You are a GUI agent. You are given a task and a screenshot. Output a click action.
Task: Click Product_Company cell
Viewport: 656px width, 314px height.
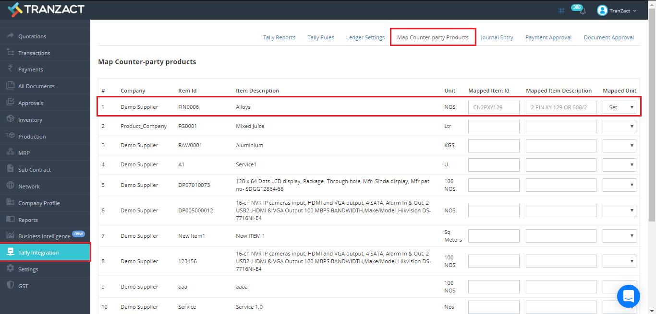click(144, 127)
